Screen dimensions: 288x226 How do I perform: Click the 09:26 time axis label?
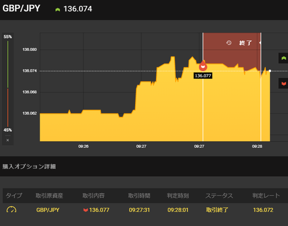tap(83, 146)
